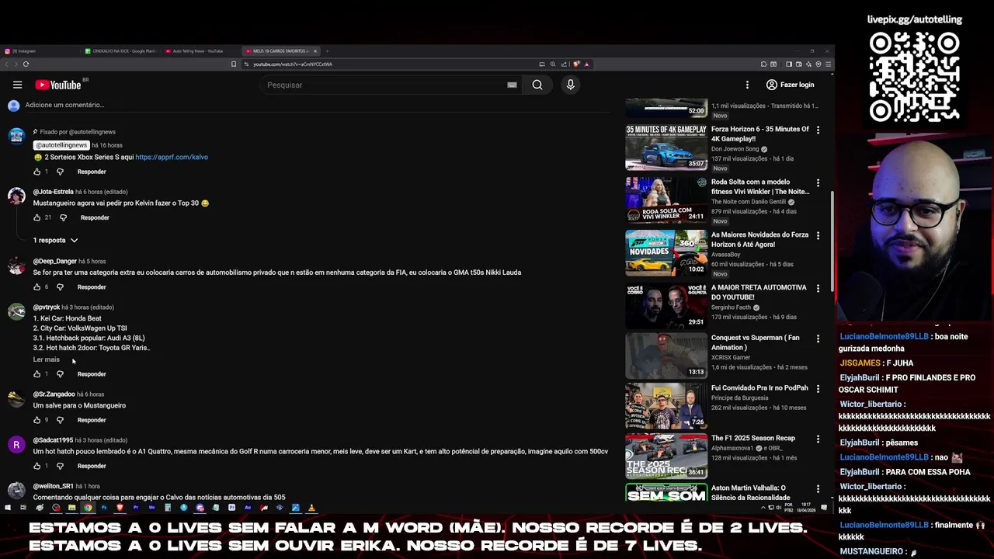Switch to the Instagram browser tab
Screen dimensions: 994x559
click(40, 51)
